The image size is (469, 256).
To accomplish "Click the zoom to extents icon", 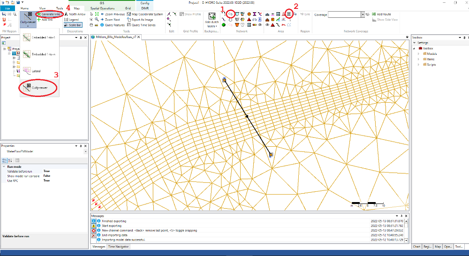I will pyautogui.click(x=97, y=14).
